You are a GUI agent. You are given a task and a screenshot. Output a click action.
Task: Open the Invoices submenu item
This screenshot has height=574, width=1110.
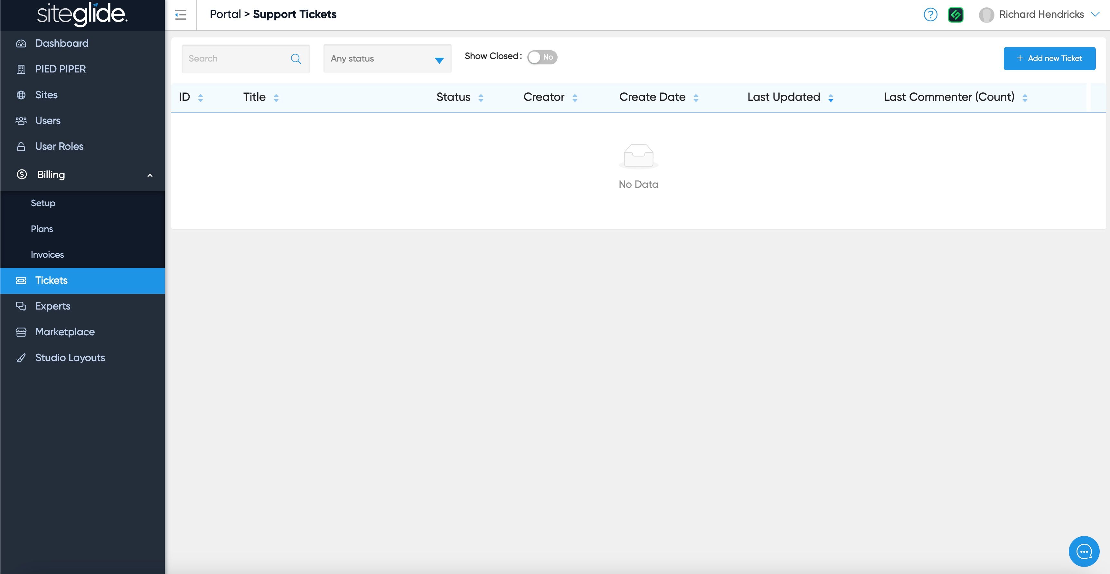[x=47, y=254]
